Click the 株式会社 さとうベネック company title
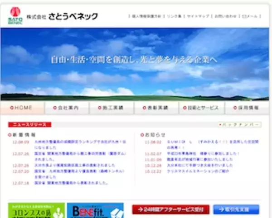The image size is (272, 218). coord(62,16)
